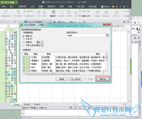The width and height of the screenshot is (142, 119).
Task: Select the 数据 ribbon tab
Action: pyautogui.click(x=41, y=7)
